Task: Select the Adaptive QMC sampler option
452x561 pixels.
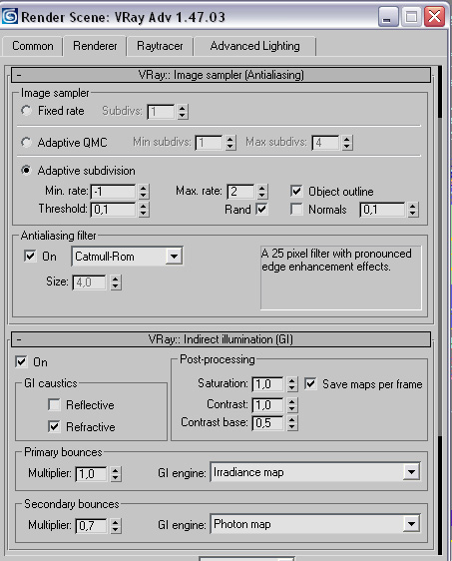Action: click(26, 142)
